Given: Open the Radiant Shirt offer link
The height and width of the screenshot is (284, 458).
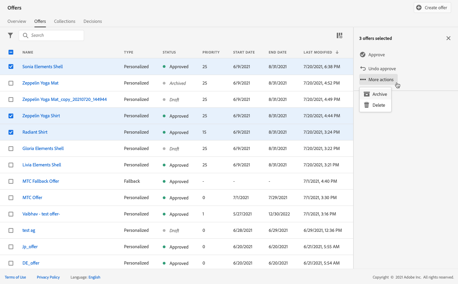Looking at the screenshot, I should pos(35,132).
